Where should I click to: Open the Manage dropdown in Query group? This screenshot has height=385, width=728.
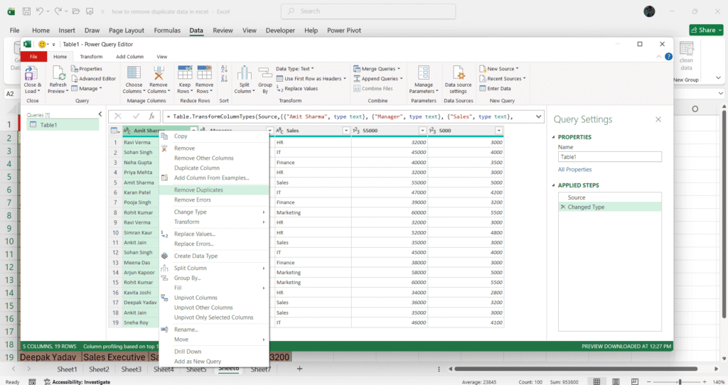[86, 88]
